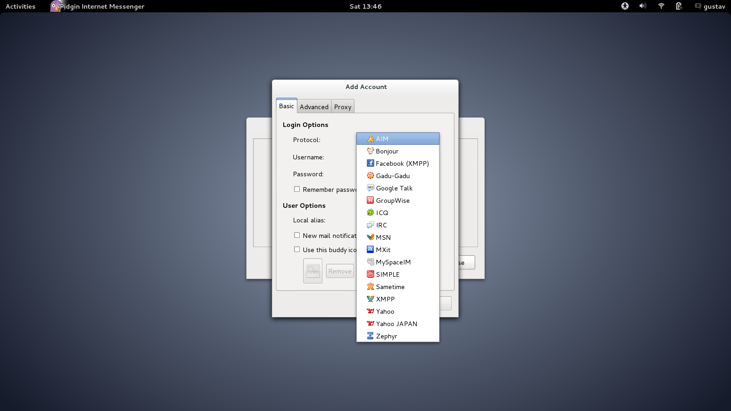Click the Yahoo JAPAN protocol icon
The image size is (731, 411).
pos(371,323)
